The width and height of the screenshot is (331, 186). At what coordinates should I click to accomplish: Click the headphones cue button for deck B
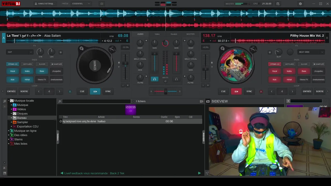(x=176, y=79)
